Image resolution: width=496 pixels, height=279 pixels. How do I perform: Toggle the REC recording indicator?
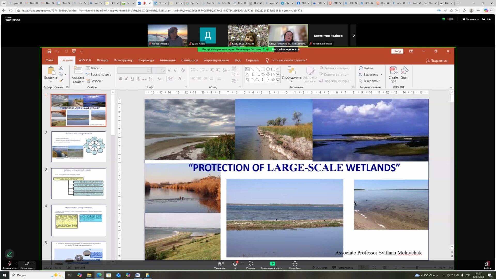(450, 19)
